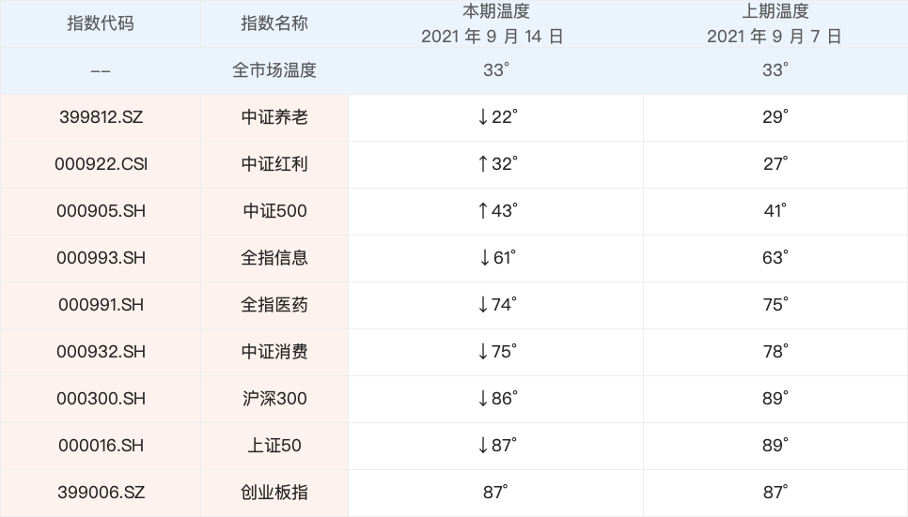Click the down arrow in 上证50 row
This screenshot has height=517, width=908.
point(483,446)
